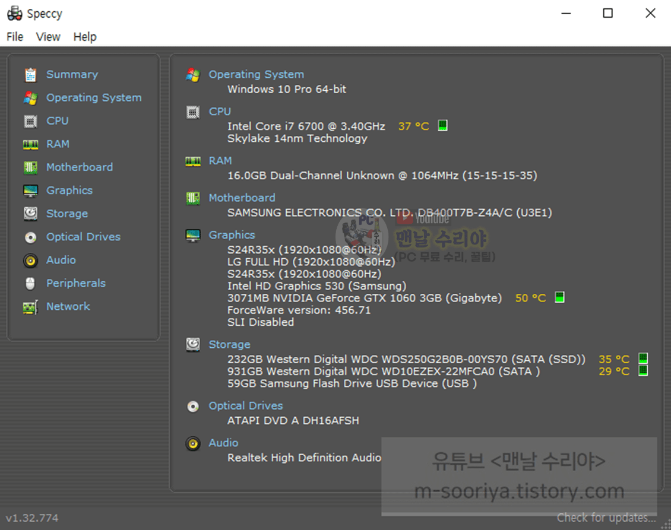The height and width of the screenshot is (530, 671).
Task: Click the Optical Drives heading link in main panel
Action: [x=246, y=406]
